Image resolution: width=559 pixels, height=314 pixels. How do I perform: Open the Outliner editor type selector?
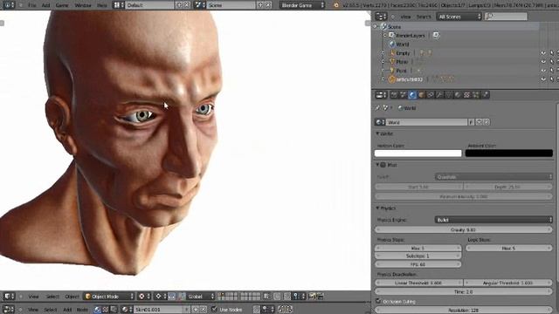coord(381,17)
